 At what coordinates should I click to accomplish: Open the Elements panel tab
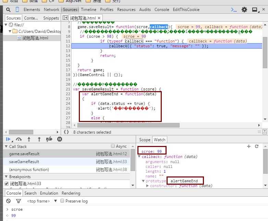(x=32, y=10)
